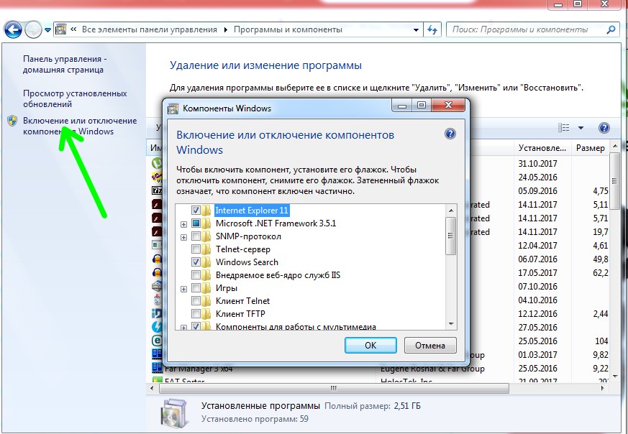Refresh the Programs and Features view

click(x=432, y=29)
